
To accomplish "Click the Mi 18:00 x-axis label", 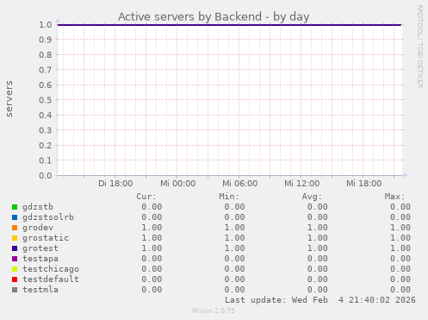I will pos(363,184).
